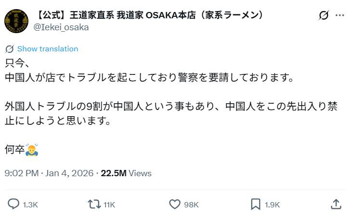Screen dimensions: 352x217
Task: Open the @Iekei_osaka handle link
Action: [x=61, y=27]
